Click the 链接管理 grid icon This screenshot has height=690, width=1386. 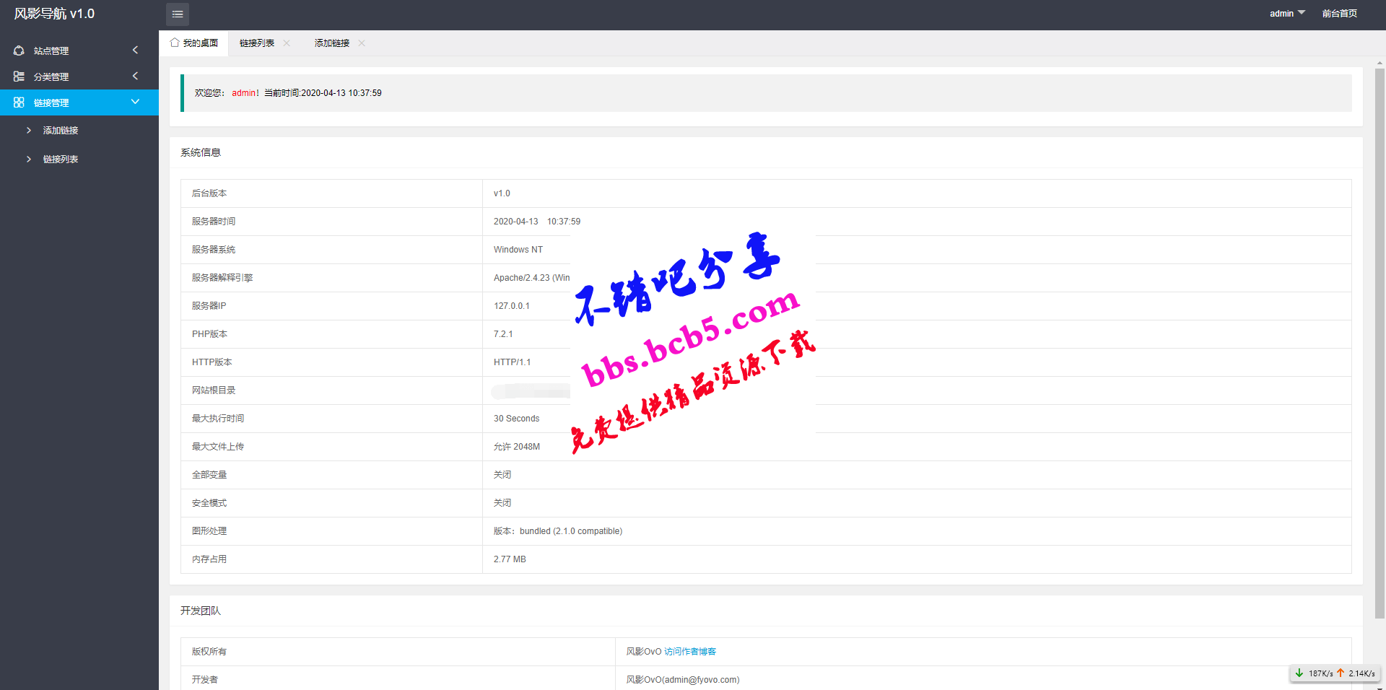tap(19, 102)
